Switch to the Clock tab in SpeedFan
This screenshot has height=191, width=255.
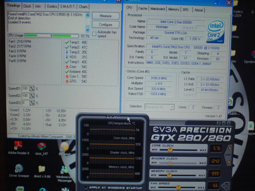coord(27,6)
